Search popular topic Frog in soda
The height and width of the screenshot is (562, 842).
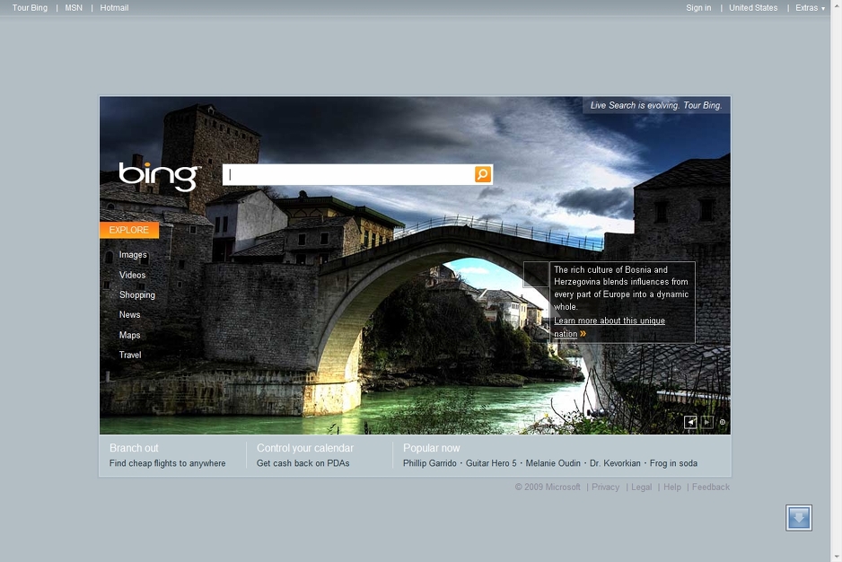pyautogui.click(x=673, y=463)
